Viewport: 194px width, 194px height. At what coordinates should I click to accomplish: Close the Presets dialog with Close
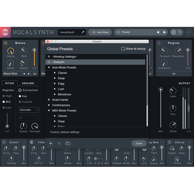pos(139,143)
